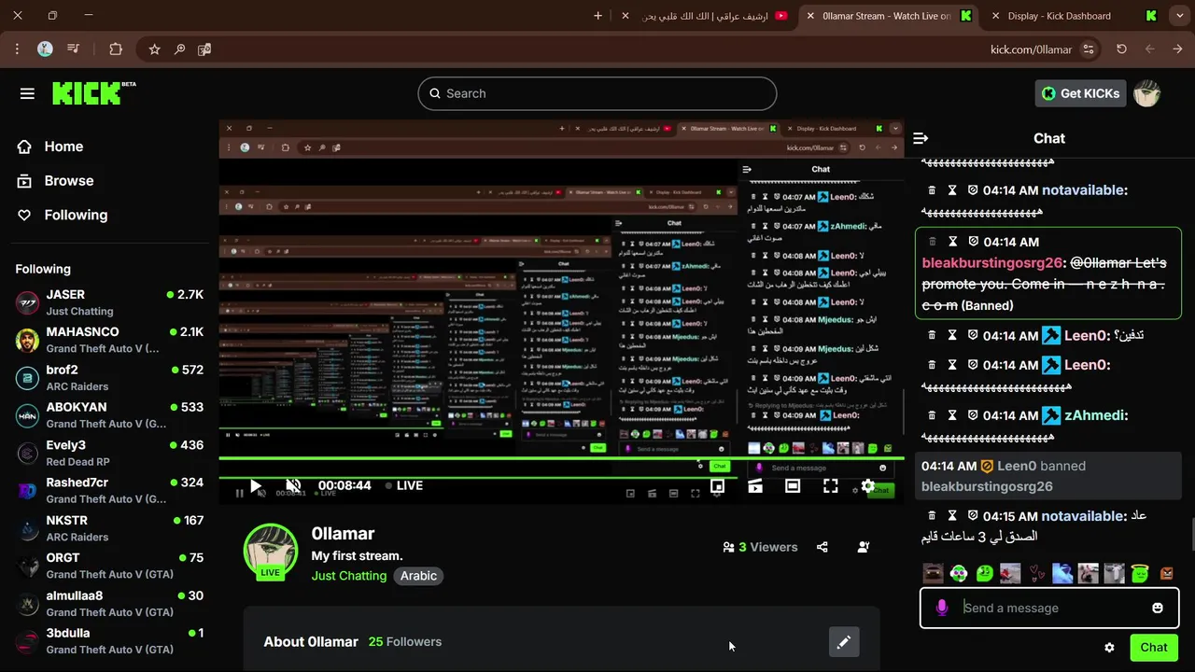Switch to theater mode
1195x672 pixels.
tap(793, 486)
